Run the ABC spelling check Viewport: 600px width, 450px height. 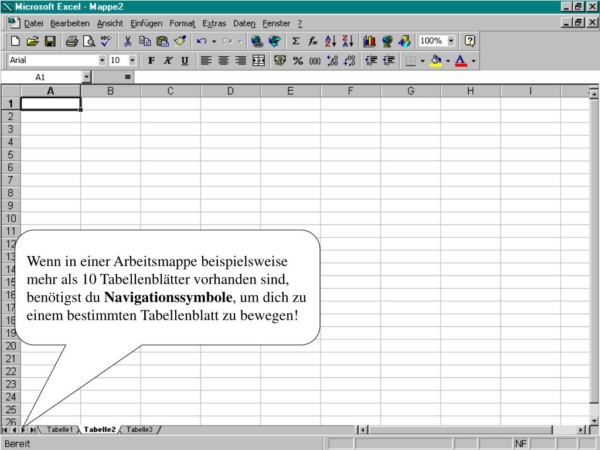[x=106, y=41]
